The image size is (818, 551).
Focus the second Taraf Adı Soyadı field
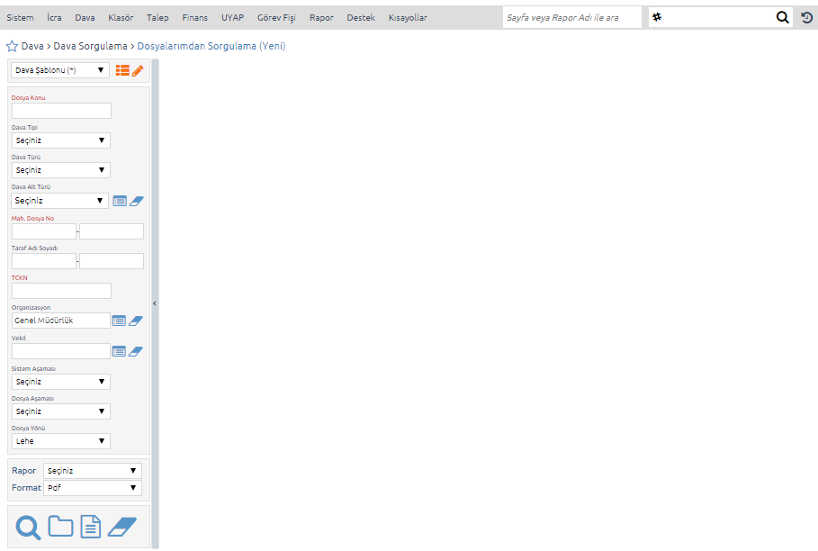[x=112, y=261]
